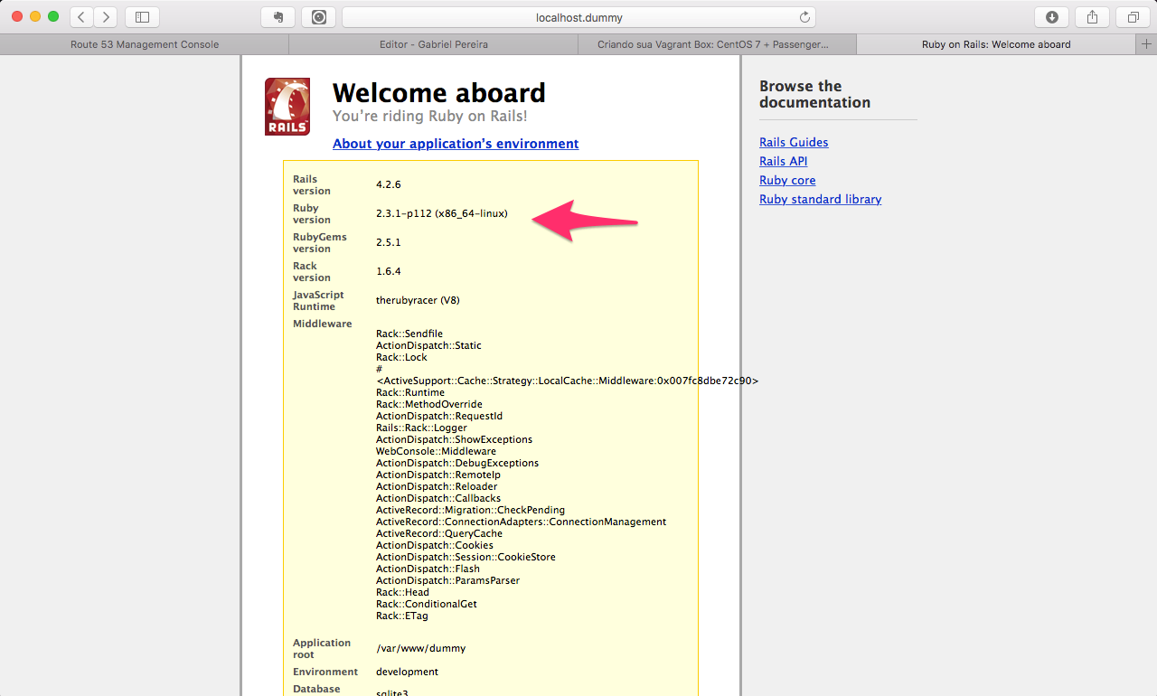The image size is (1157, 696).
Task: Click the Rack::ConditionalGet middleware entry
Action: coord(427,604)
